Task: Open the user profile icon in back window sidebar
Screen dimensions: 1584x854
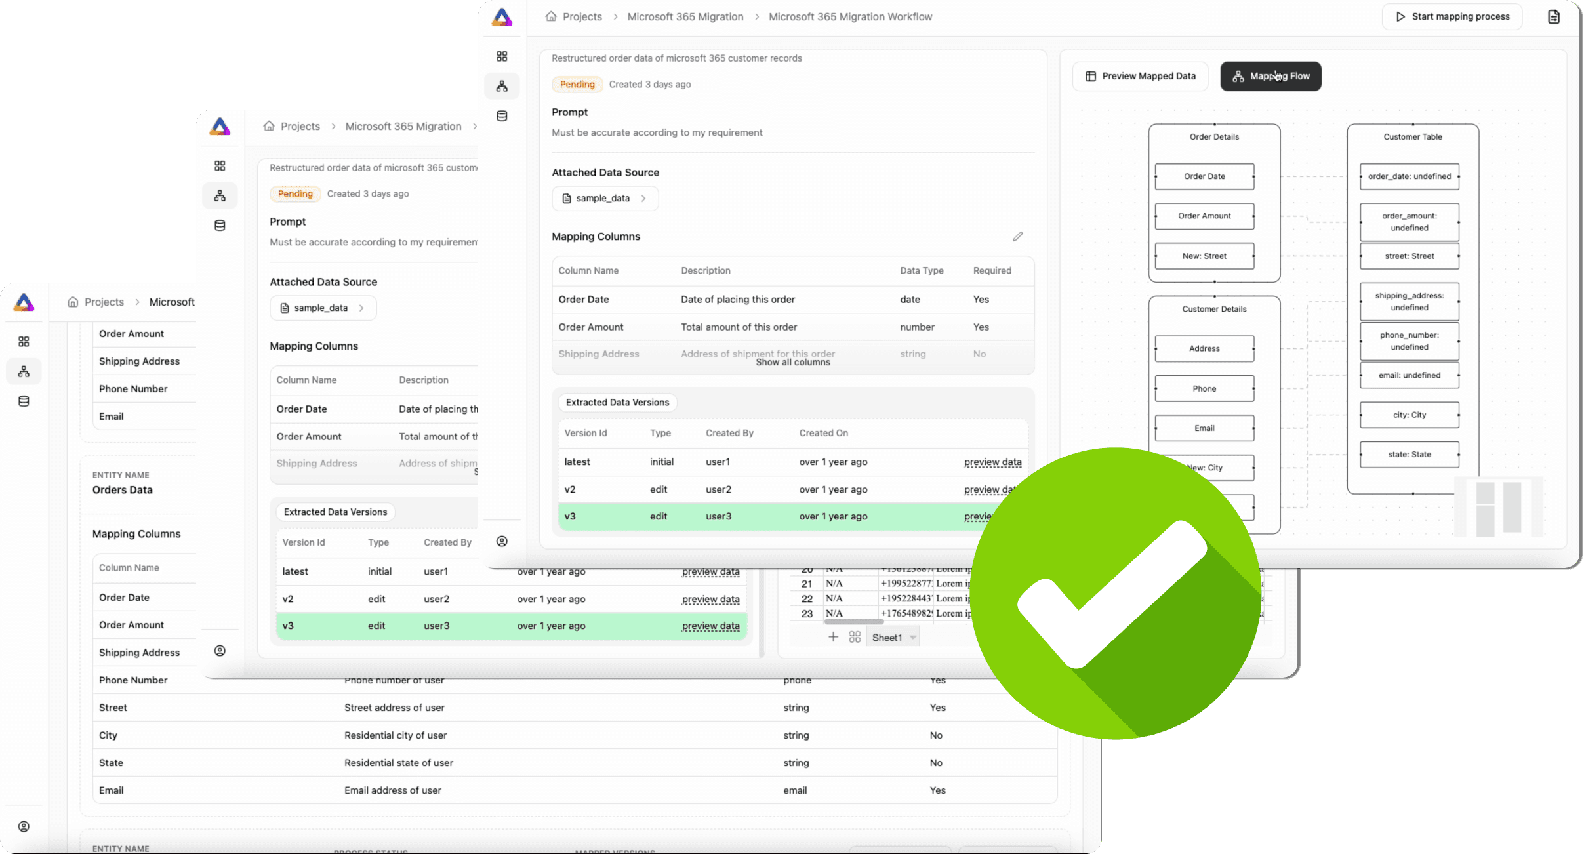Action: pyautogui.click(x=24, y=826)
